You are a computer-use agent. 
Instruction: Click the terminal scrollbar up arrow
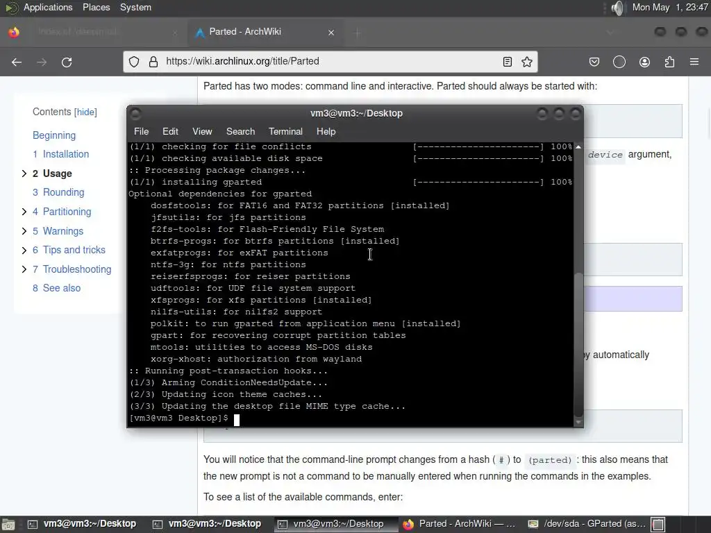click(578, 147)
